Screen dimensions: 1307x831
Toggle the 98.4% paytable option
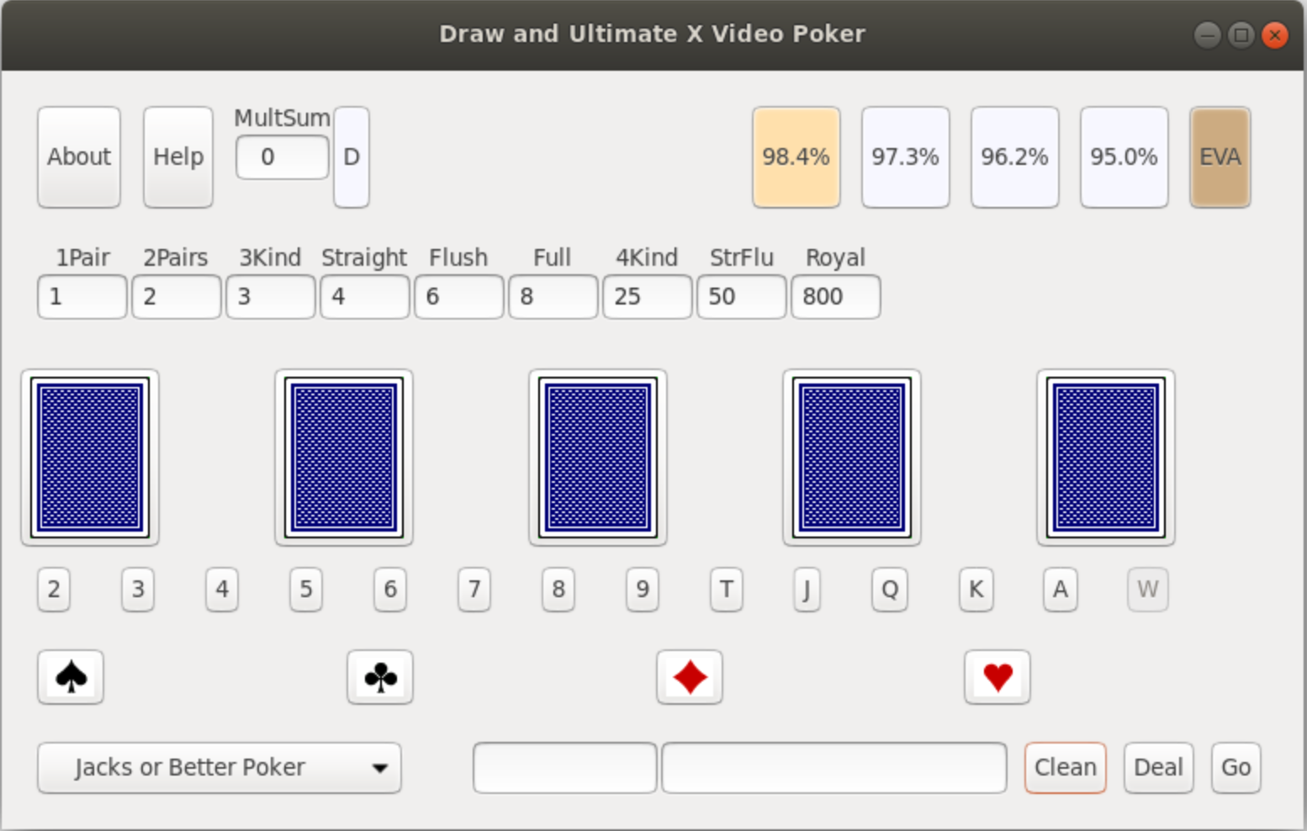pos(796,157)
